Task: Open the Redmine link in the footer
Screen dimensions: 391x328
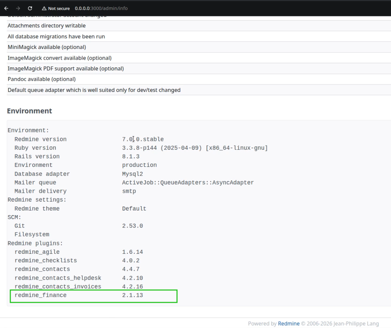Action: click(x=289, y=323)
